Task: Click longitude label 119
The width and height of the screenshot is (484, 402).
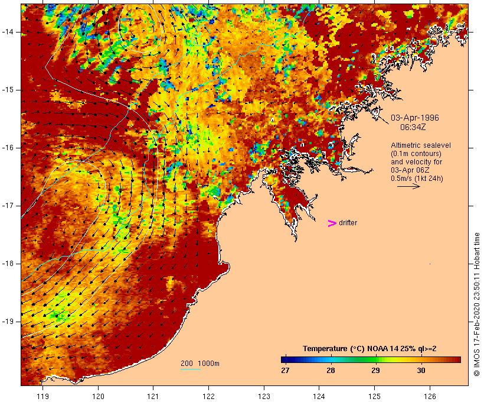Action: pyautogui.click(x=42, y=396)
